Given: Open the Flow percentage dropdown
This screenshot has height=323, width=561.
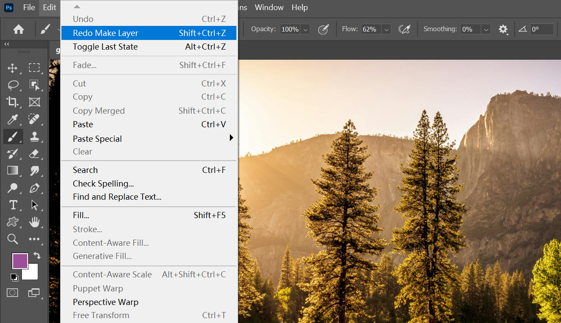Looking at the screenshot, I should pyautogui.click(x=386, y=29).
